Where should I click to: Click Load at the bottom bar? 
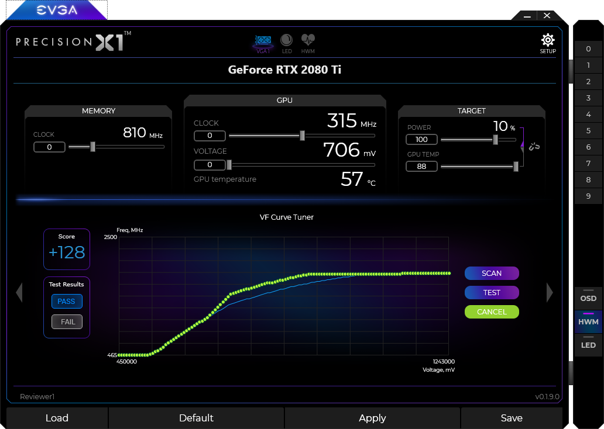pos(57,418)
